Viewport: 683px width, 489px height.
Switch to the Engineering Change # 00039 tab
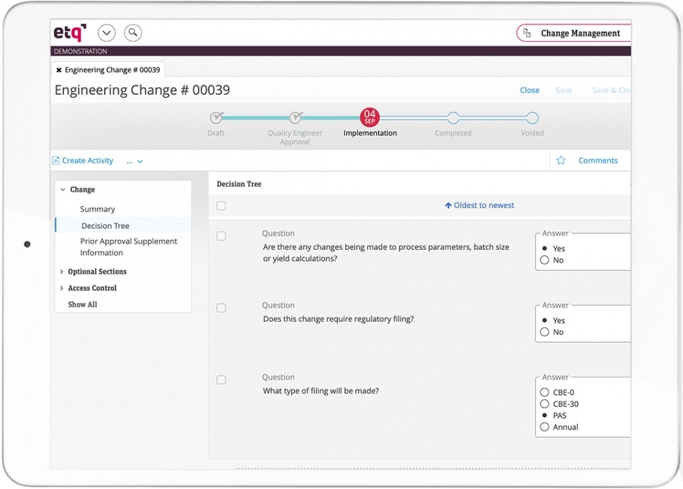[x=113, y=69]
